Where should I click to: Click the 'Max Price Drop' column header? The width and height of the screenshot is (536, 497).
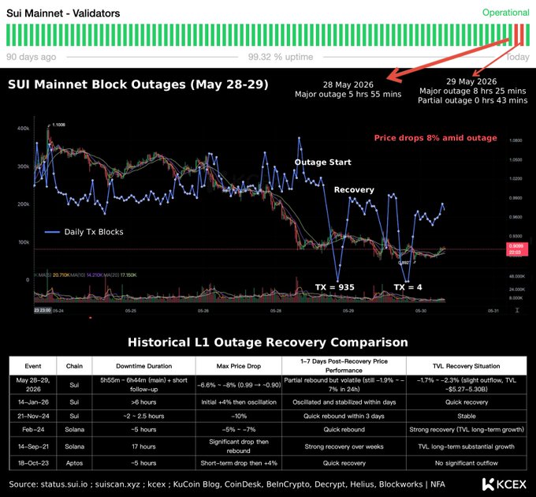tap(239, 366)
